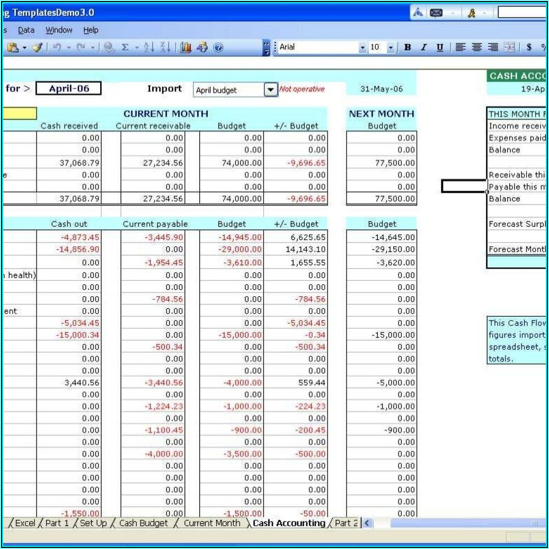Click the envelope mail icon in title bar

coord(436,13)
